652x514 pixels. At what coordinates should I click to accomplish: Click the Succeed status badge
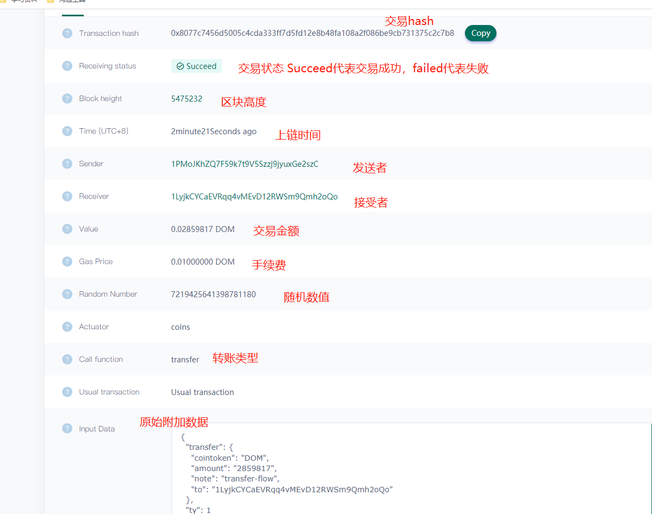pyautogui.click(x=196, y=66)
